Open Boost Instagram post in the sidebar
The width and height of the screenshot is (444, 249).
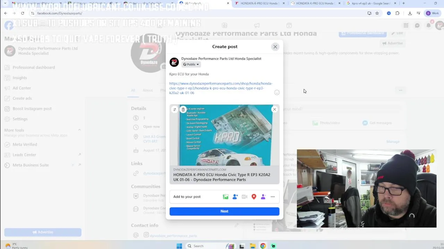(32, 109)
